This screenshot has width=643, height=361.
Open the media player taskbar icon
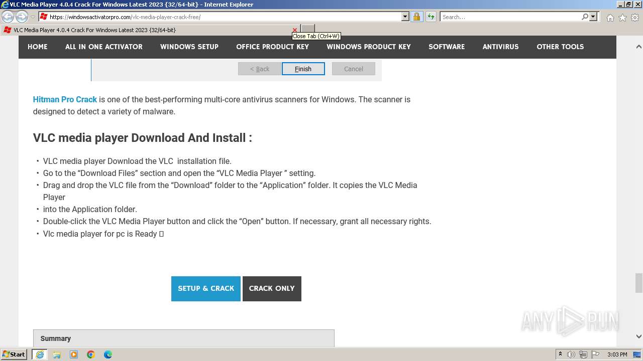tap(74, 354)
